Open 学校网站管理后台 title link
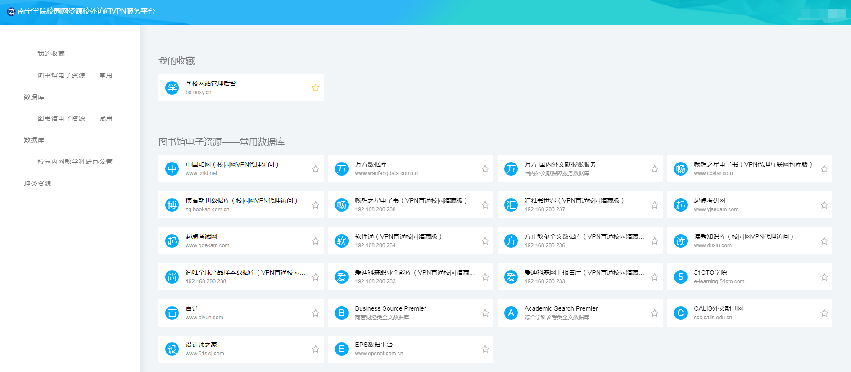The height and width of the screenshot is (372, 851). pos(211,83)
